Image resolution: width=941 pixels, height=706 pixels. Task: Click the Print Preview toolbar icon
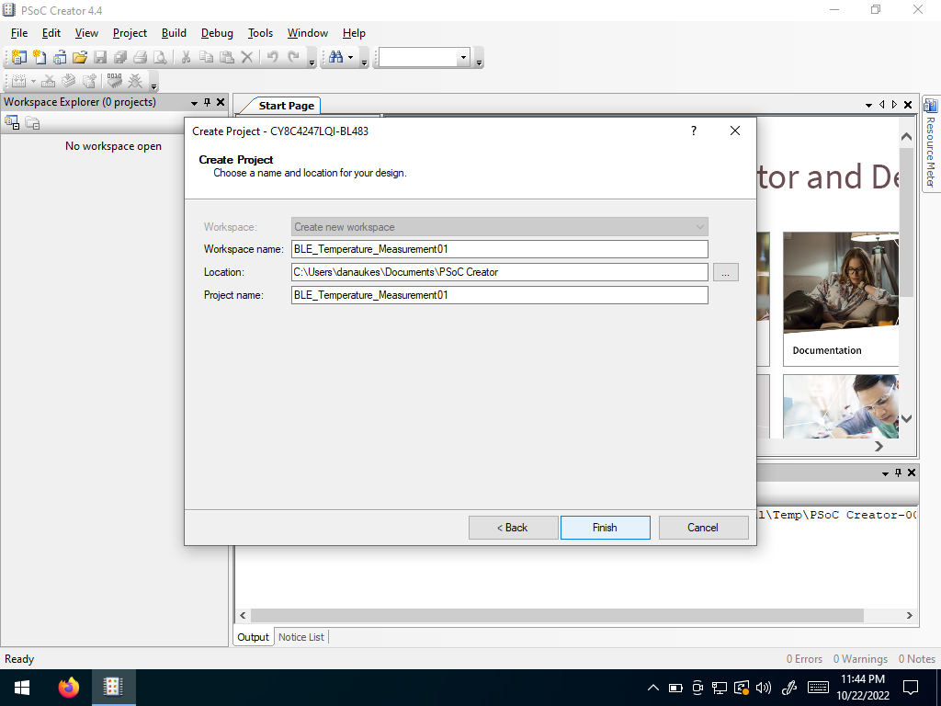click(160, 57)
